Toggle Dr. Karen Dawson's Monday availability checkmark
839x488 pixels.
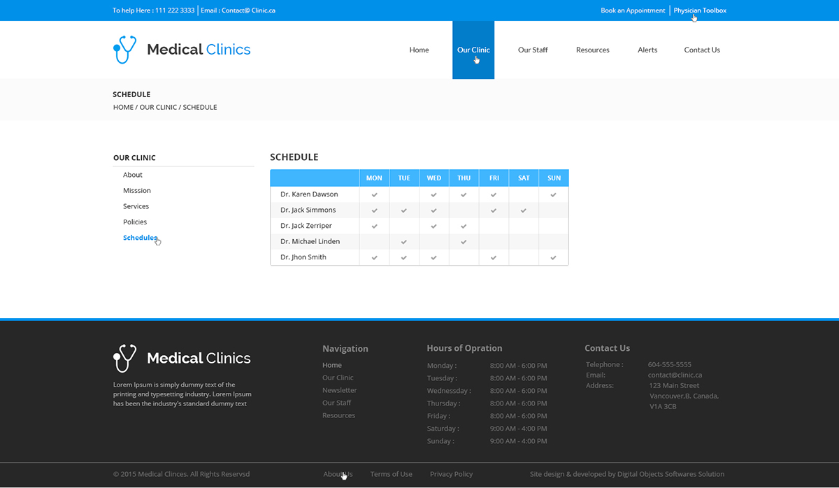[374, 194]
